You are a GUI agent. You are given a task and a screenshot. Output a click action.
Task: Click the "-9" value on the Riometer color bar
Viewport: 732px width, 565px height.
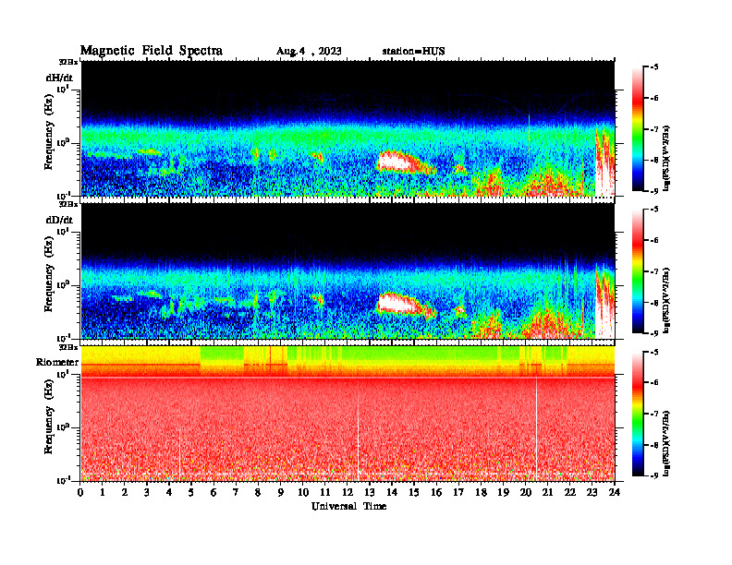coord(654,476)
